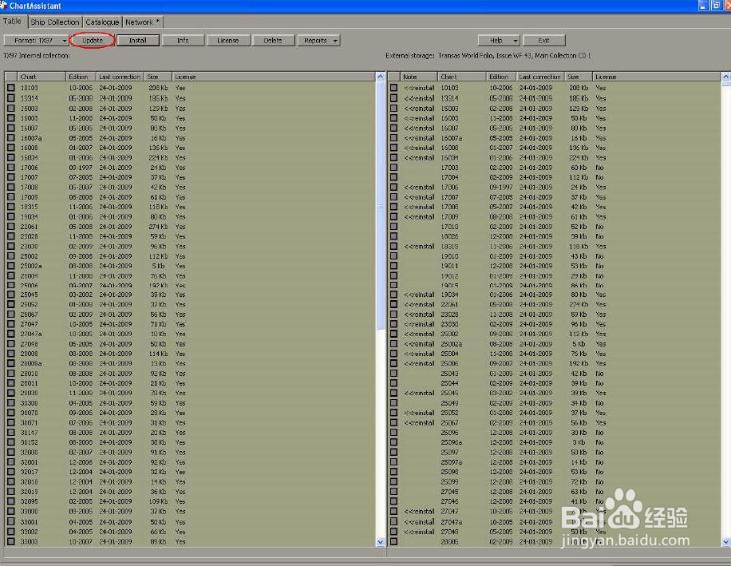Select external chart row 19012
The width and height of the screenshot is (731, 566).
point(554,276)
